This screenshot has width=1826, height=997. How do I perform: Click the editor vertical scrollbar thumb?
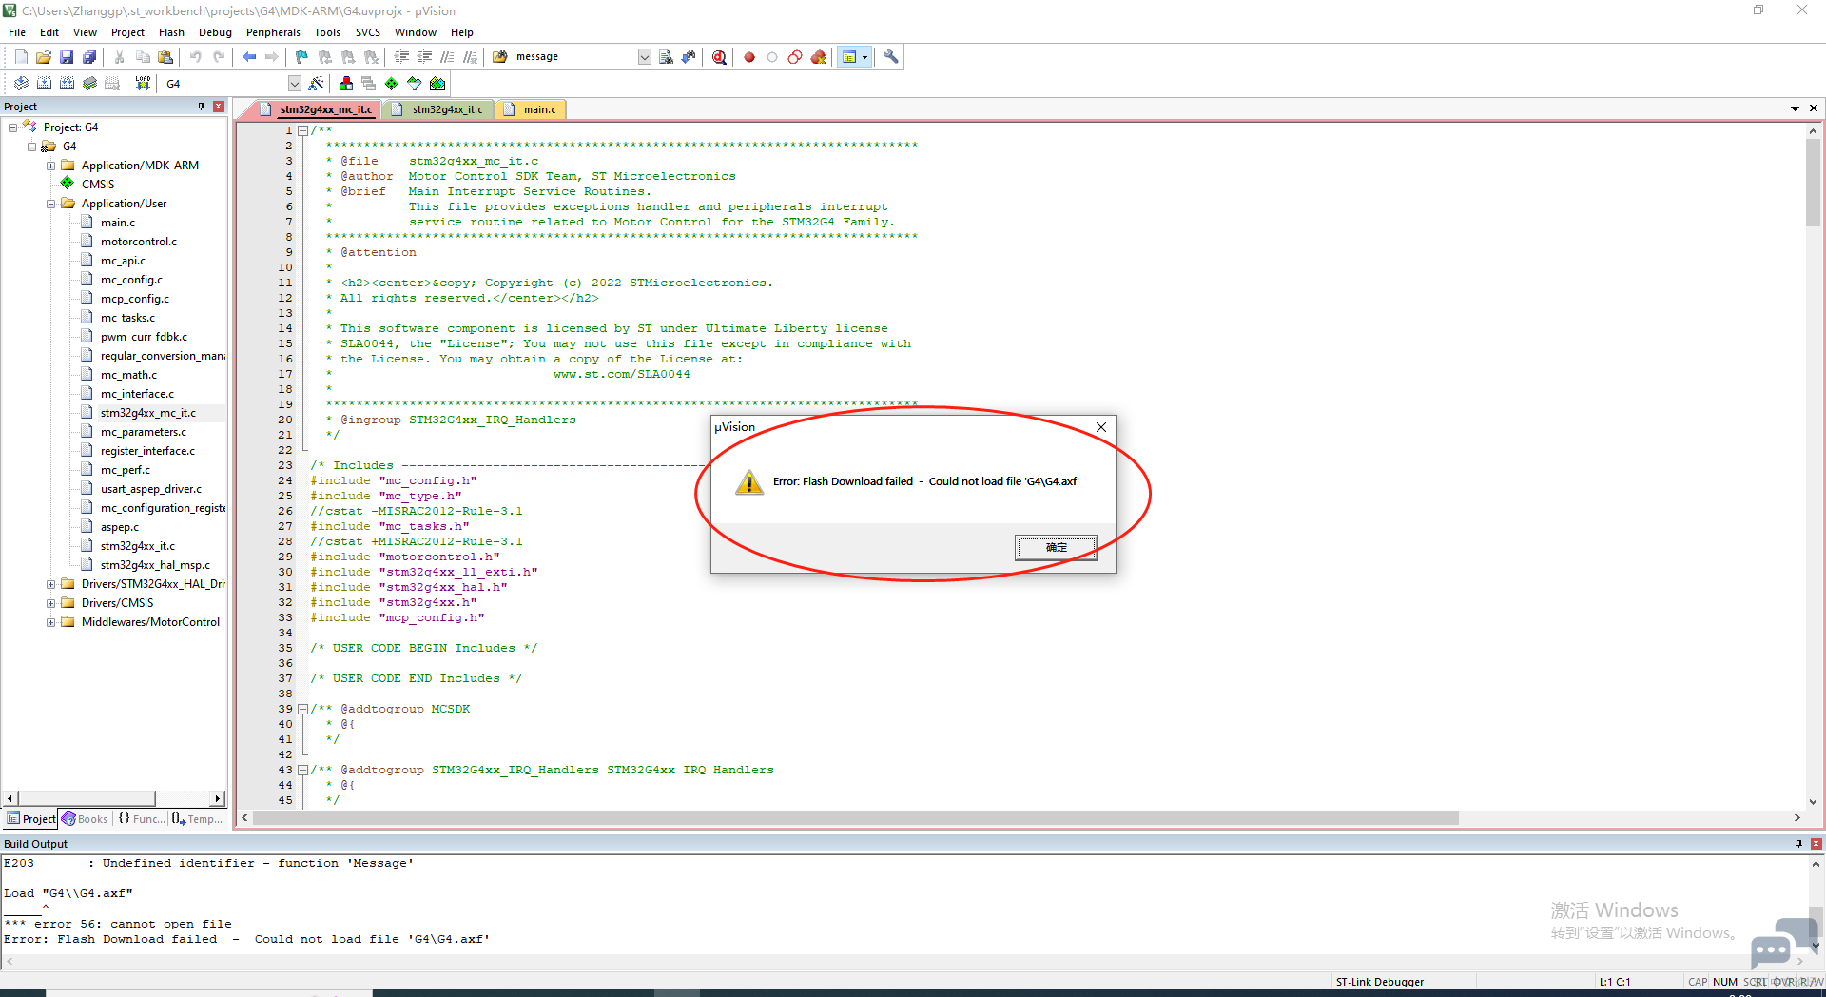tap(1813, 183)
